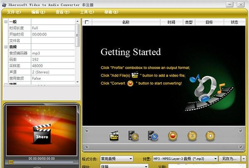Screen dimensions: 249x168
Task: Click top-right round minus icon on toolbar
Action: tap(240, 130)
